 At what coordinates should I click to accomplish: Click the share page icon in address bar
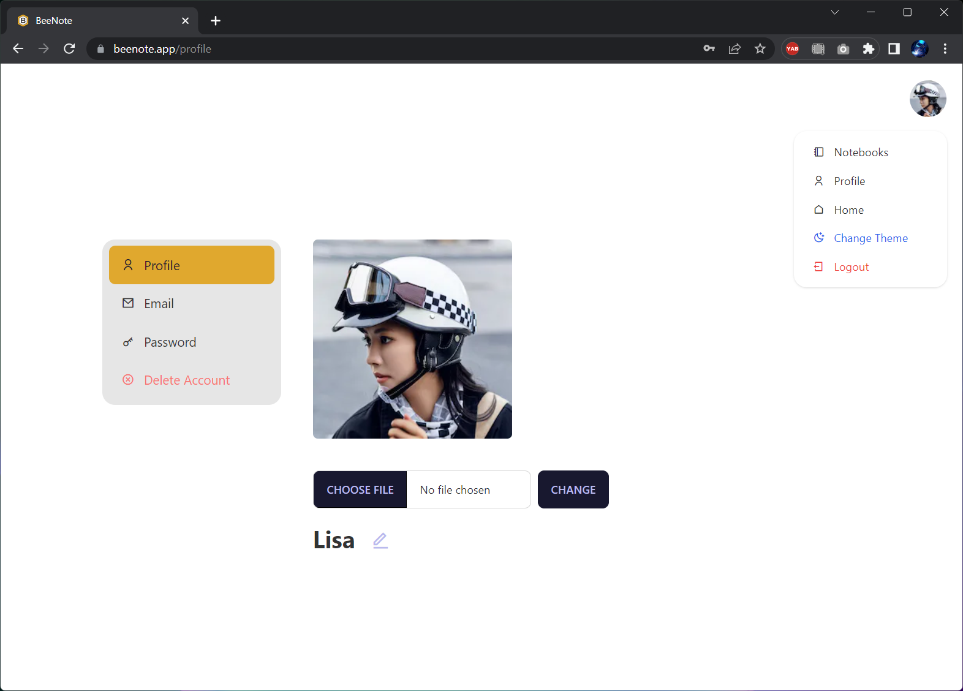coord(735,48)
